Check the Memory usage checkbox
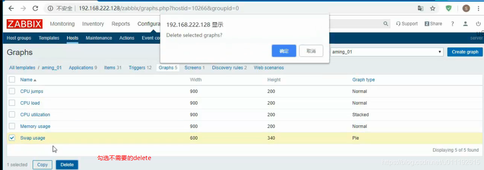The image size is (484, 170). pos(12,126)
